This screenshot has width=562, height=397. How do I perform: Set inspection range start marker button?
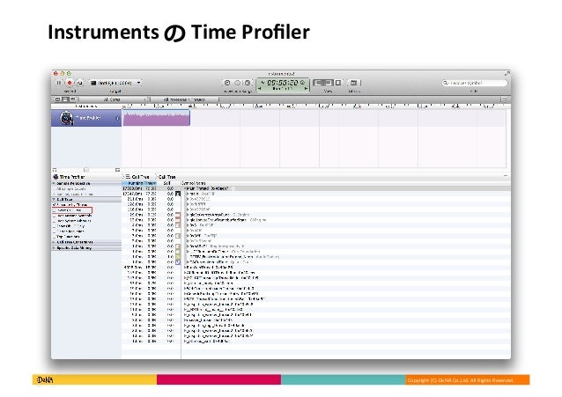pos(227,83)
